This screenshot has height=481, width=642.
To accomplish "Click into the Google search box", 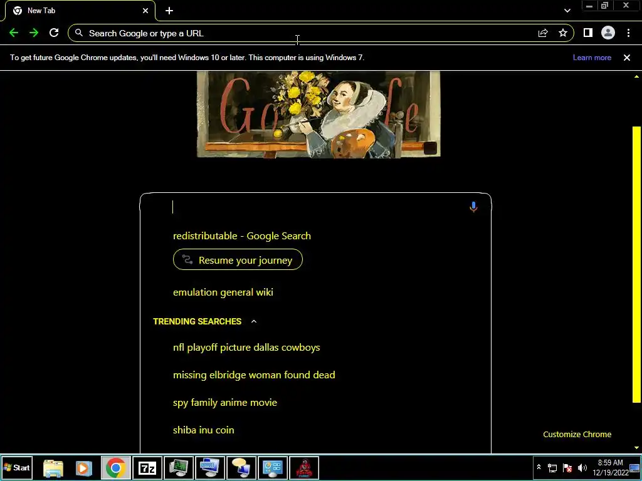I will [315, 207].
